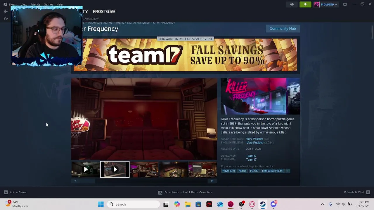Click the page refresh icon
Image resolution: width=374 pixels, height=210 pixels.
pos(6,19)
